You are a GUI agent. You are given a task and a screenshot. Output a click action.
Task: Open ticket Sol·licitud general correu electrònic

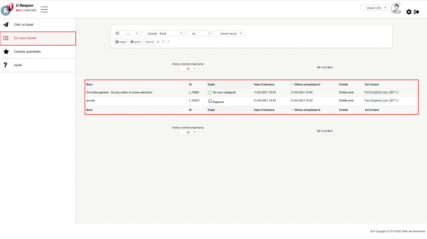pos(119,92)
